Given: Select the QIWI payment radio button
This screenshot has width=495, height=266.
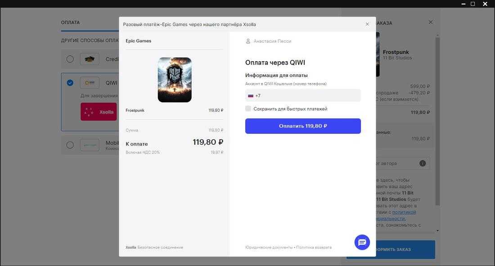Looking at the screenshot, I should tap(70, 83).
